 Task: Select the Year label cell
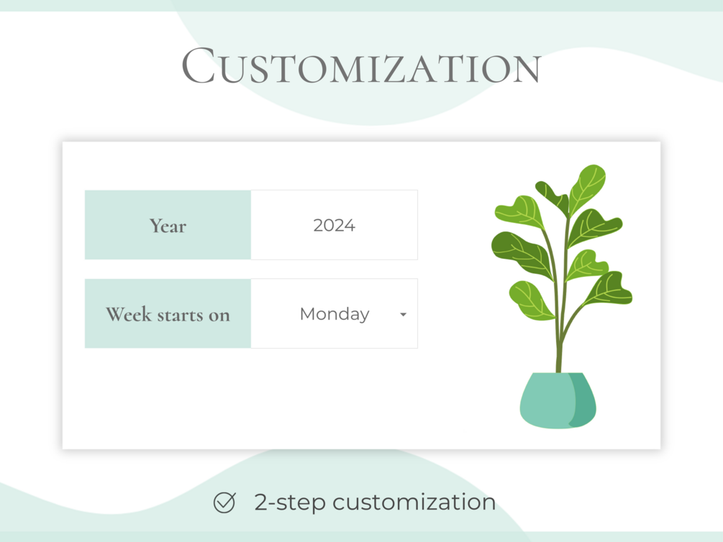coord(168,225)
